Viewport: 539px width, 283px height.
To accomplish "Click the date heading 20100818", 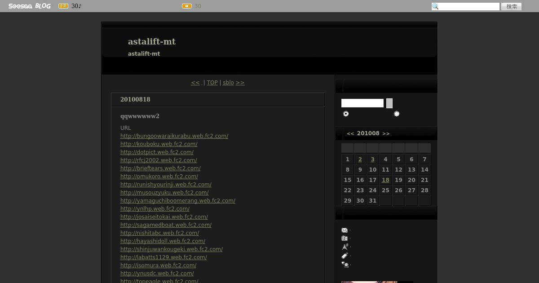I will click(135, 99).
